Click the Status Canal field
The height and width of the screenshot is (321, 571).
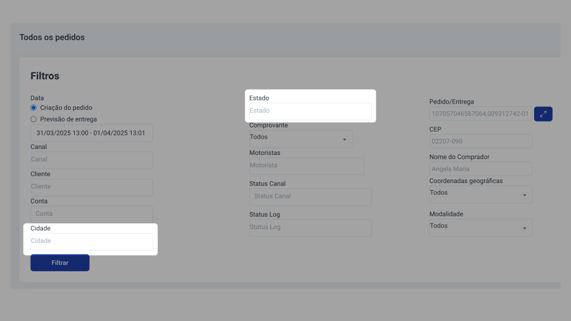[x=310, y=197]
